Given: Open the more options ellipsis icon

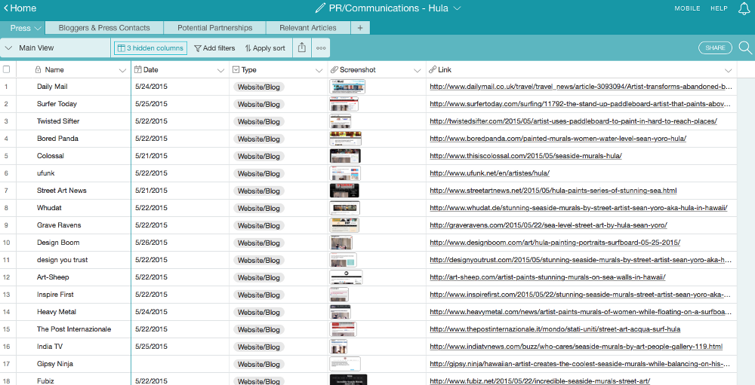Looking at the screenshot, I should [321, 48].
